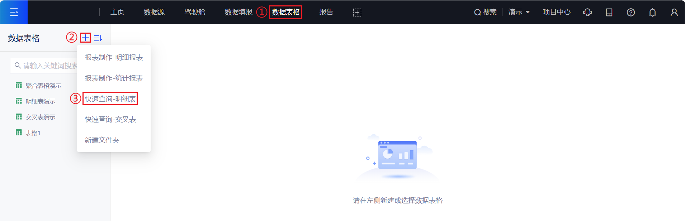Expand the 演示 dropdown

519,12
